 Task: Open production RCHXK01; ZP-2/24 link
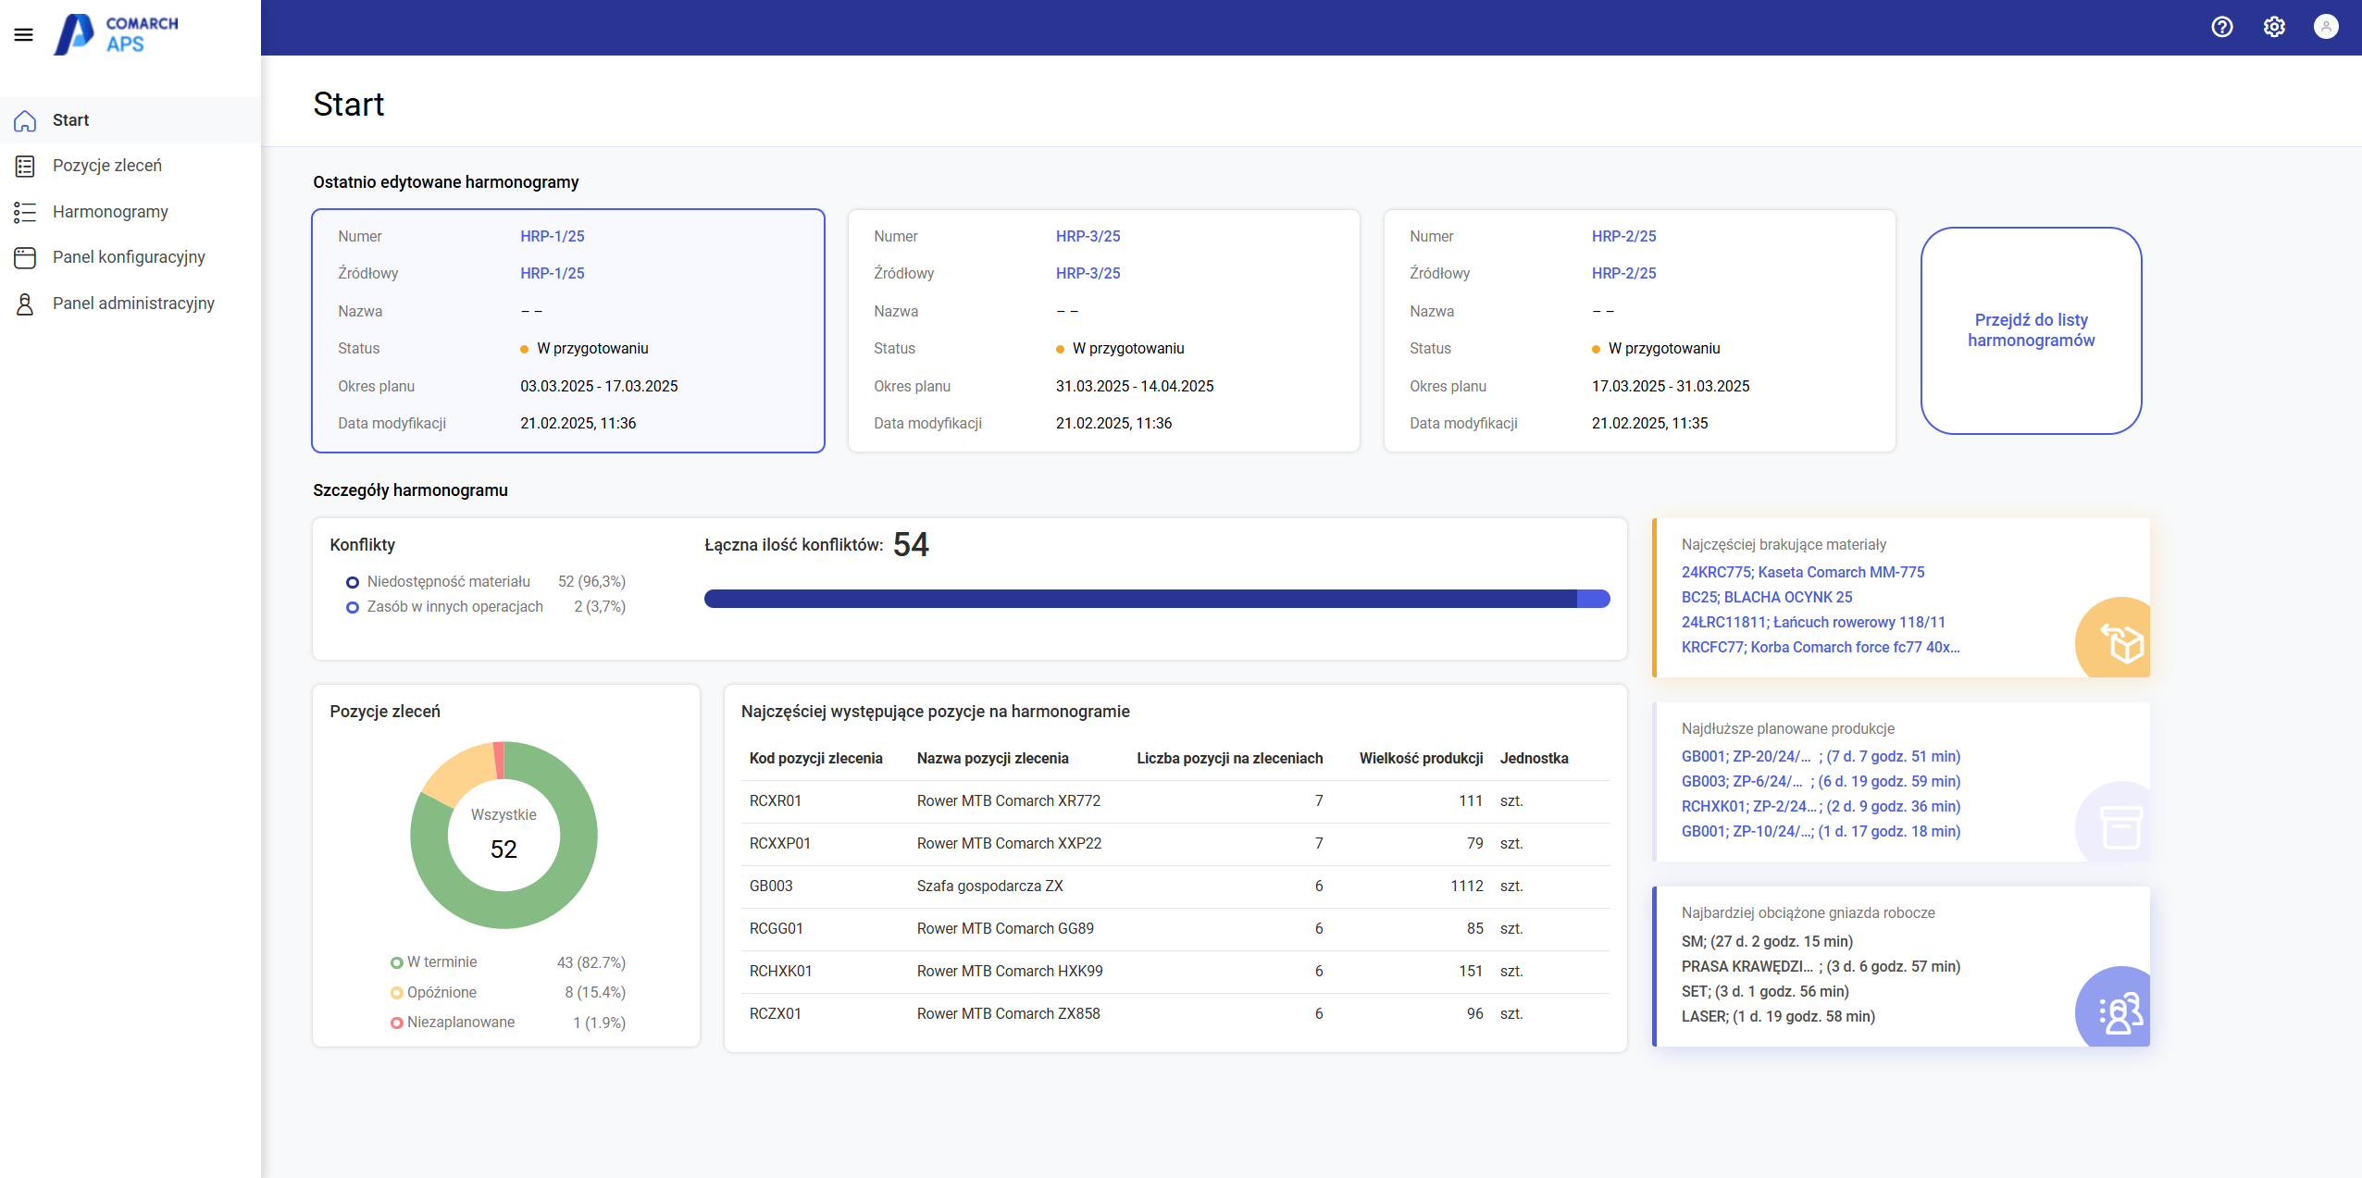point(1821,806)
